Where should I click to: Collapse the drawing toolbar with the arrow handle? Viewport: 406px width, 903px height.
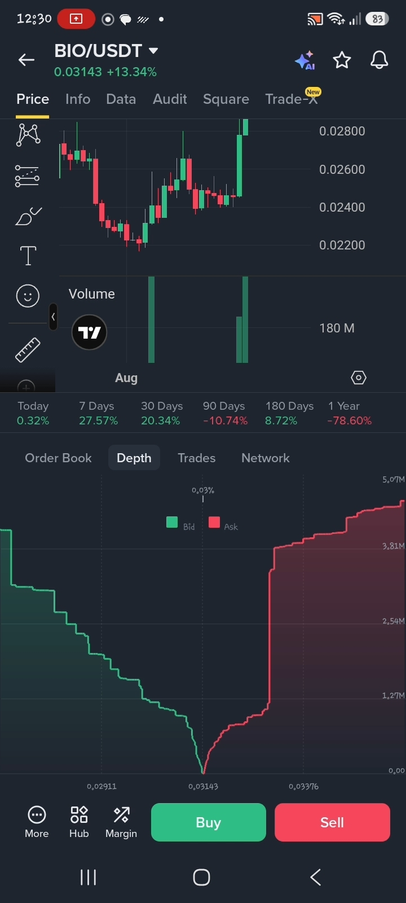coord(53,317)
